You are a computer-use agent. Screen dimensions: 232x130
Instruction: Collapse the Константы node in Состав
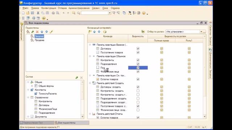pyautogui.click(x=28, y=90)
